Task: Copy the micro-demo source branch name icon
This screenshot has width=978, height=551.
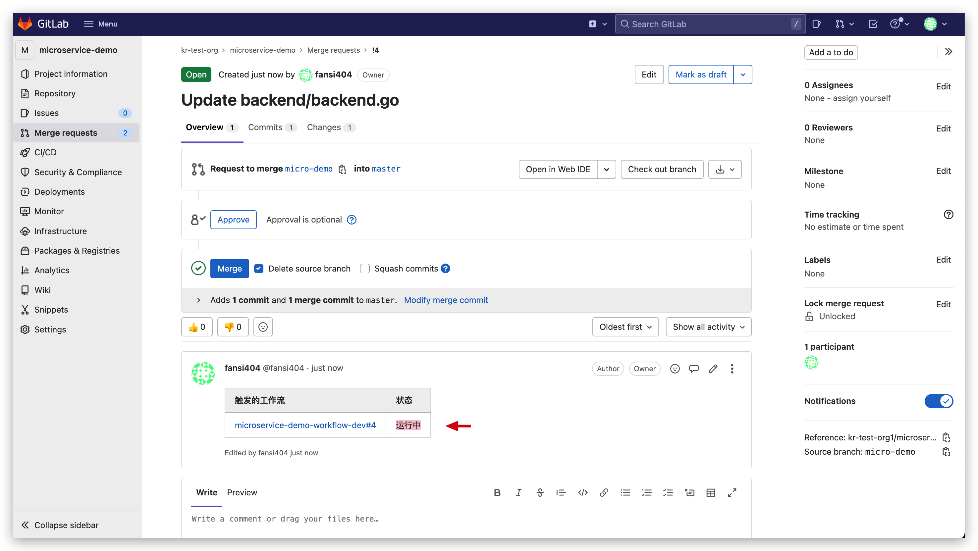Action: 343,169
